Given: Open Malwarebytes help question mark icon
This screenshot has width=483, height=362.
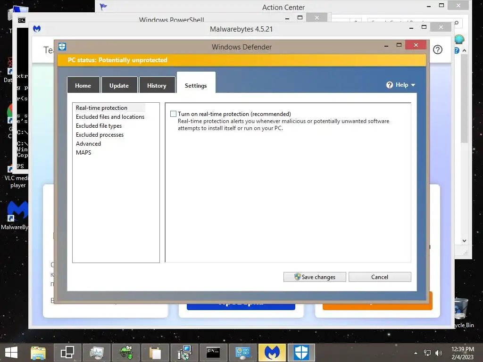Looking at the screenshot, I should tap(437, 49).
